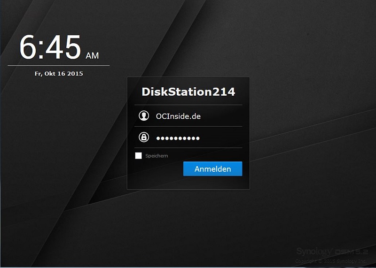
Task: Click the user avatar icon
Action: point(144,115)
